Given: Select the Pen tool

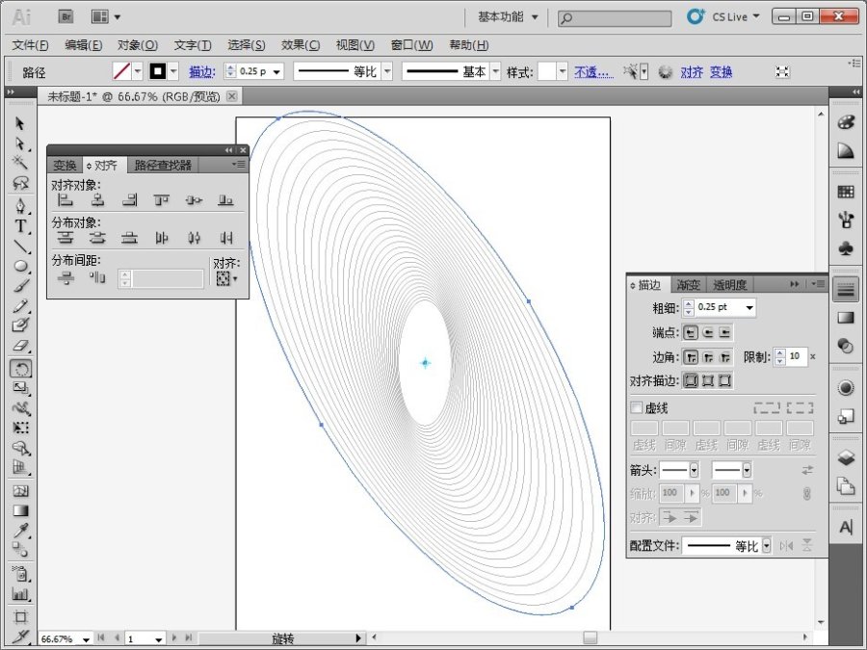Looking at the screenshot, I should (x=20, y=206).
